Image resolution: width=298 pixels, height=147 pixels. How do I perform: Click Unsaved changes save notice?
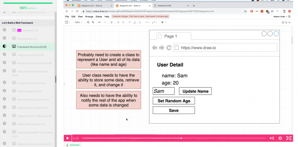[x=140, y=17]
